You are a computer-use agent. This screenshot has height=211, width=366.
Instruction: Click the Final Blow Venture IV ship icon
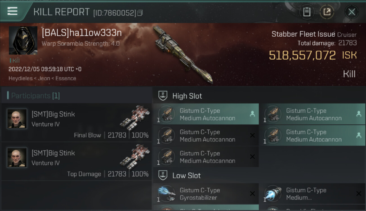[x=135, y=117]
